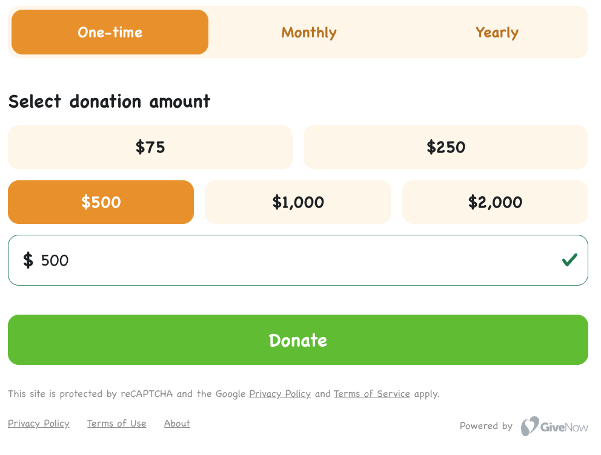The image size is (601, 455).
Task: Select the One-time donation frequency tab
Action: (x=110, y=32)
